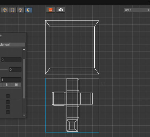Click the scroll down arrow in panel
150x137 pixels.
[x=24, y=115]
